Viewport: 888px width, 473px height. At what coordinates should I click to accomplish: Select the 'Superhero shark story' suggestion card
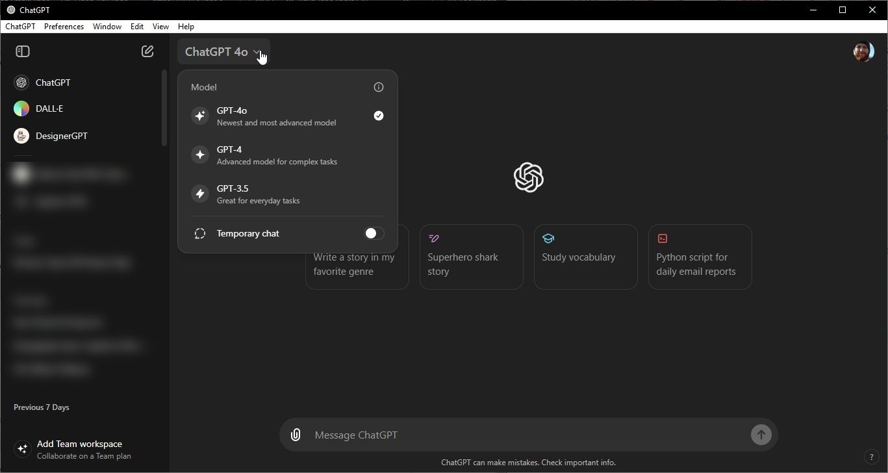pyautogui.click(x=472, y=257)
